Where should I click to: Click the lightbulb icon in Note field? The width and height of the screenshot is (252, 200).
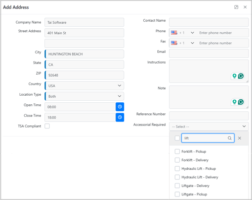234,102
